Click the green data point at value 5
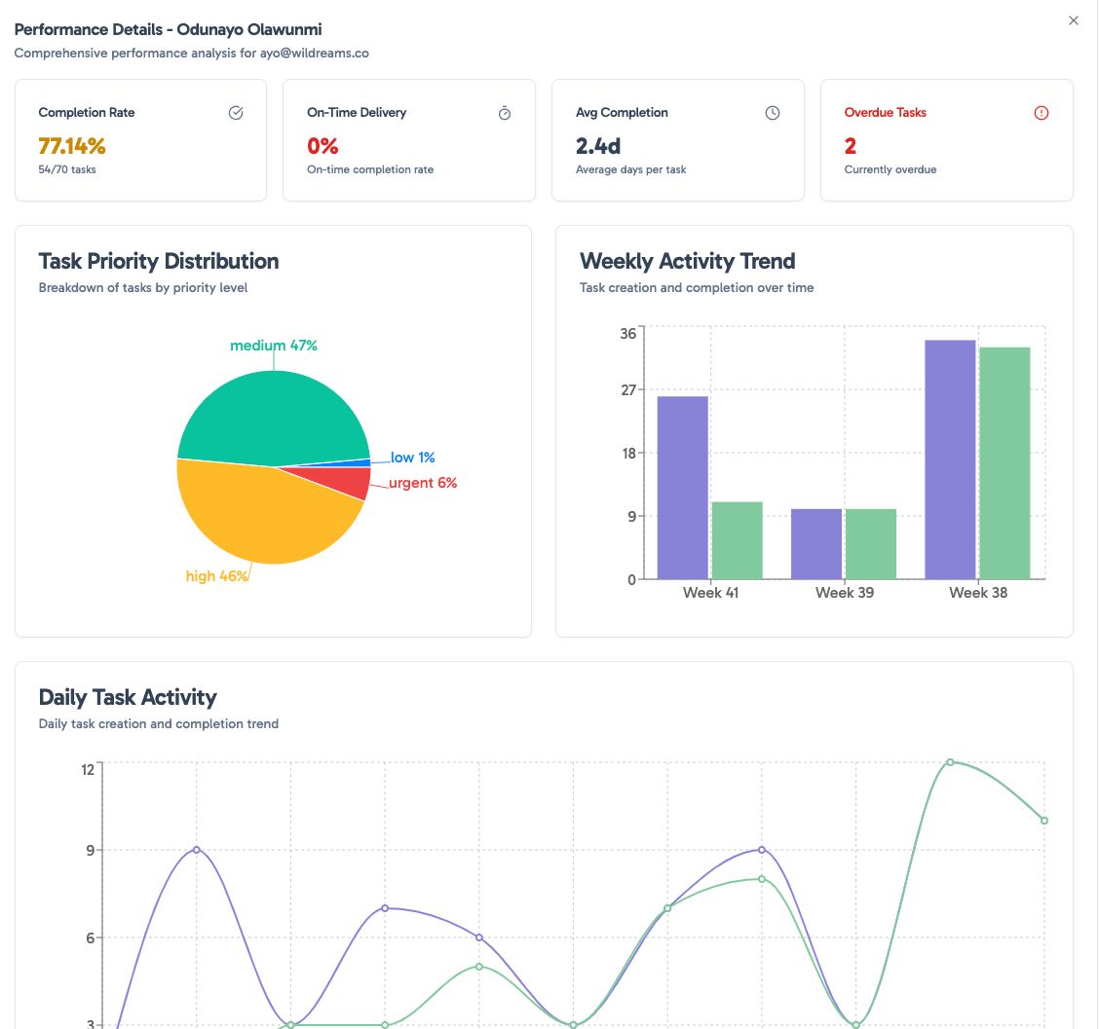Screen dimensions: 1099x1029 coord(478,967)
